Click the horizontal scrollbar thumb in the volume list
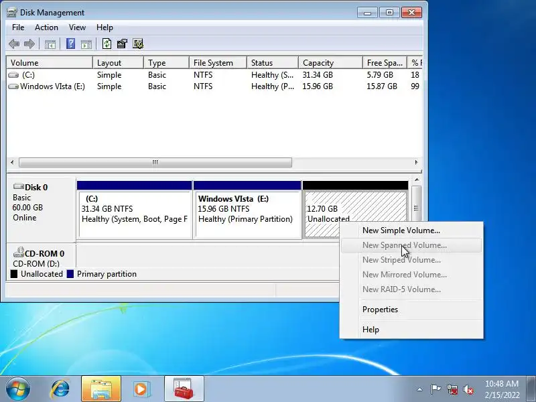 tap(155, 162)
